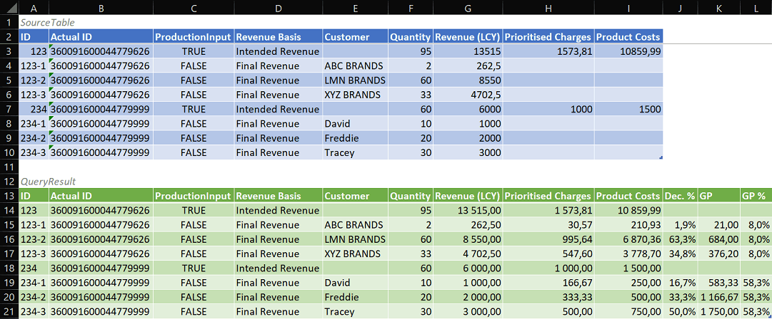Select charge cell showing 333,33

coord(548,298)
